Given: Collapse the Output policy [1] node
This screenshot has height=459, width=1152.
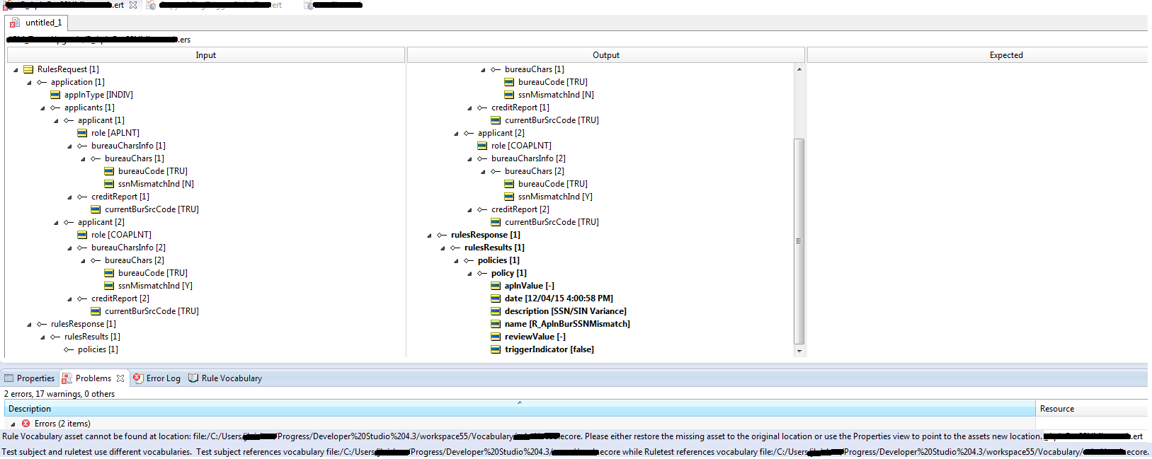Looking at the screenshot, I should pos(469,274).
